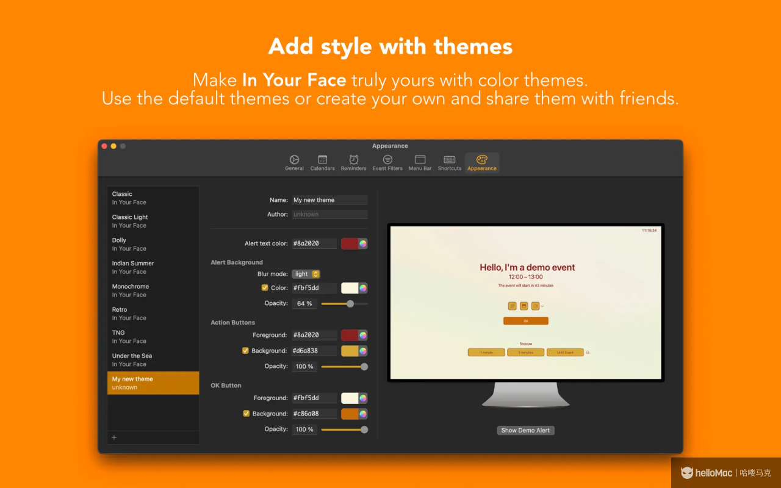Click the Author text field
781x488 pixels.
329,214
